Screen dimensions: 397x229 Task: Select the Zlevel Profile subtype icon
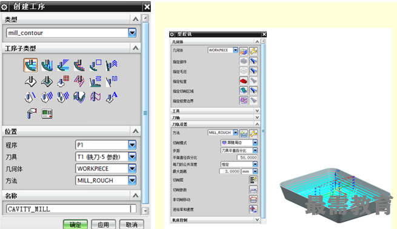[x=95, y=65]
